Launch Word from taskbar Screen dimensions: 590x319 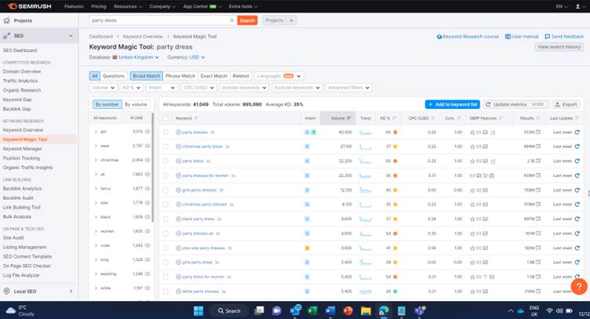point(330,310)
